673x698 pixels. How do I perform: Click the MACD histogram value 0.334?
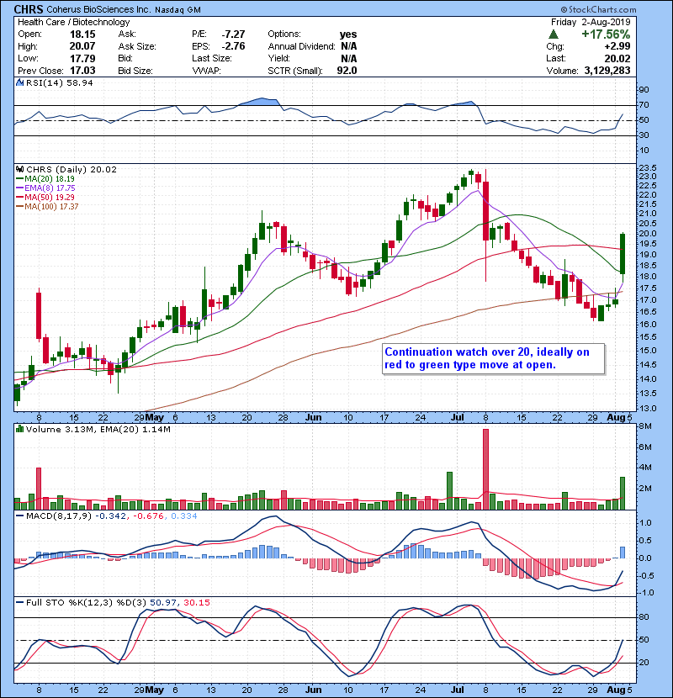click(184, 516)
